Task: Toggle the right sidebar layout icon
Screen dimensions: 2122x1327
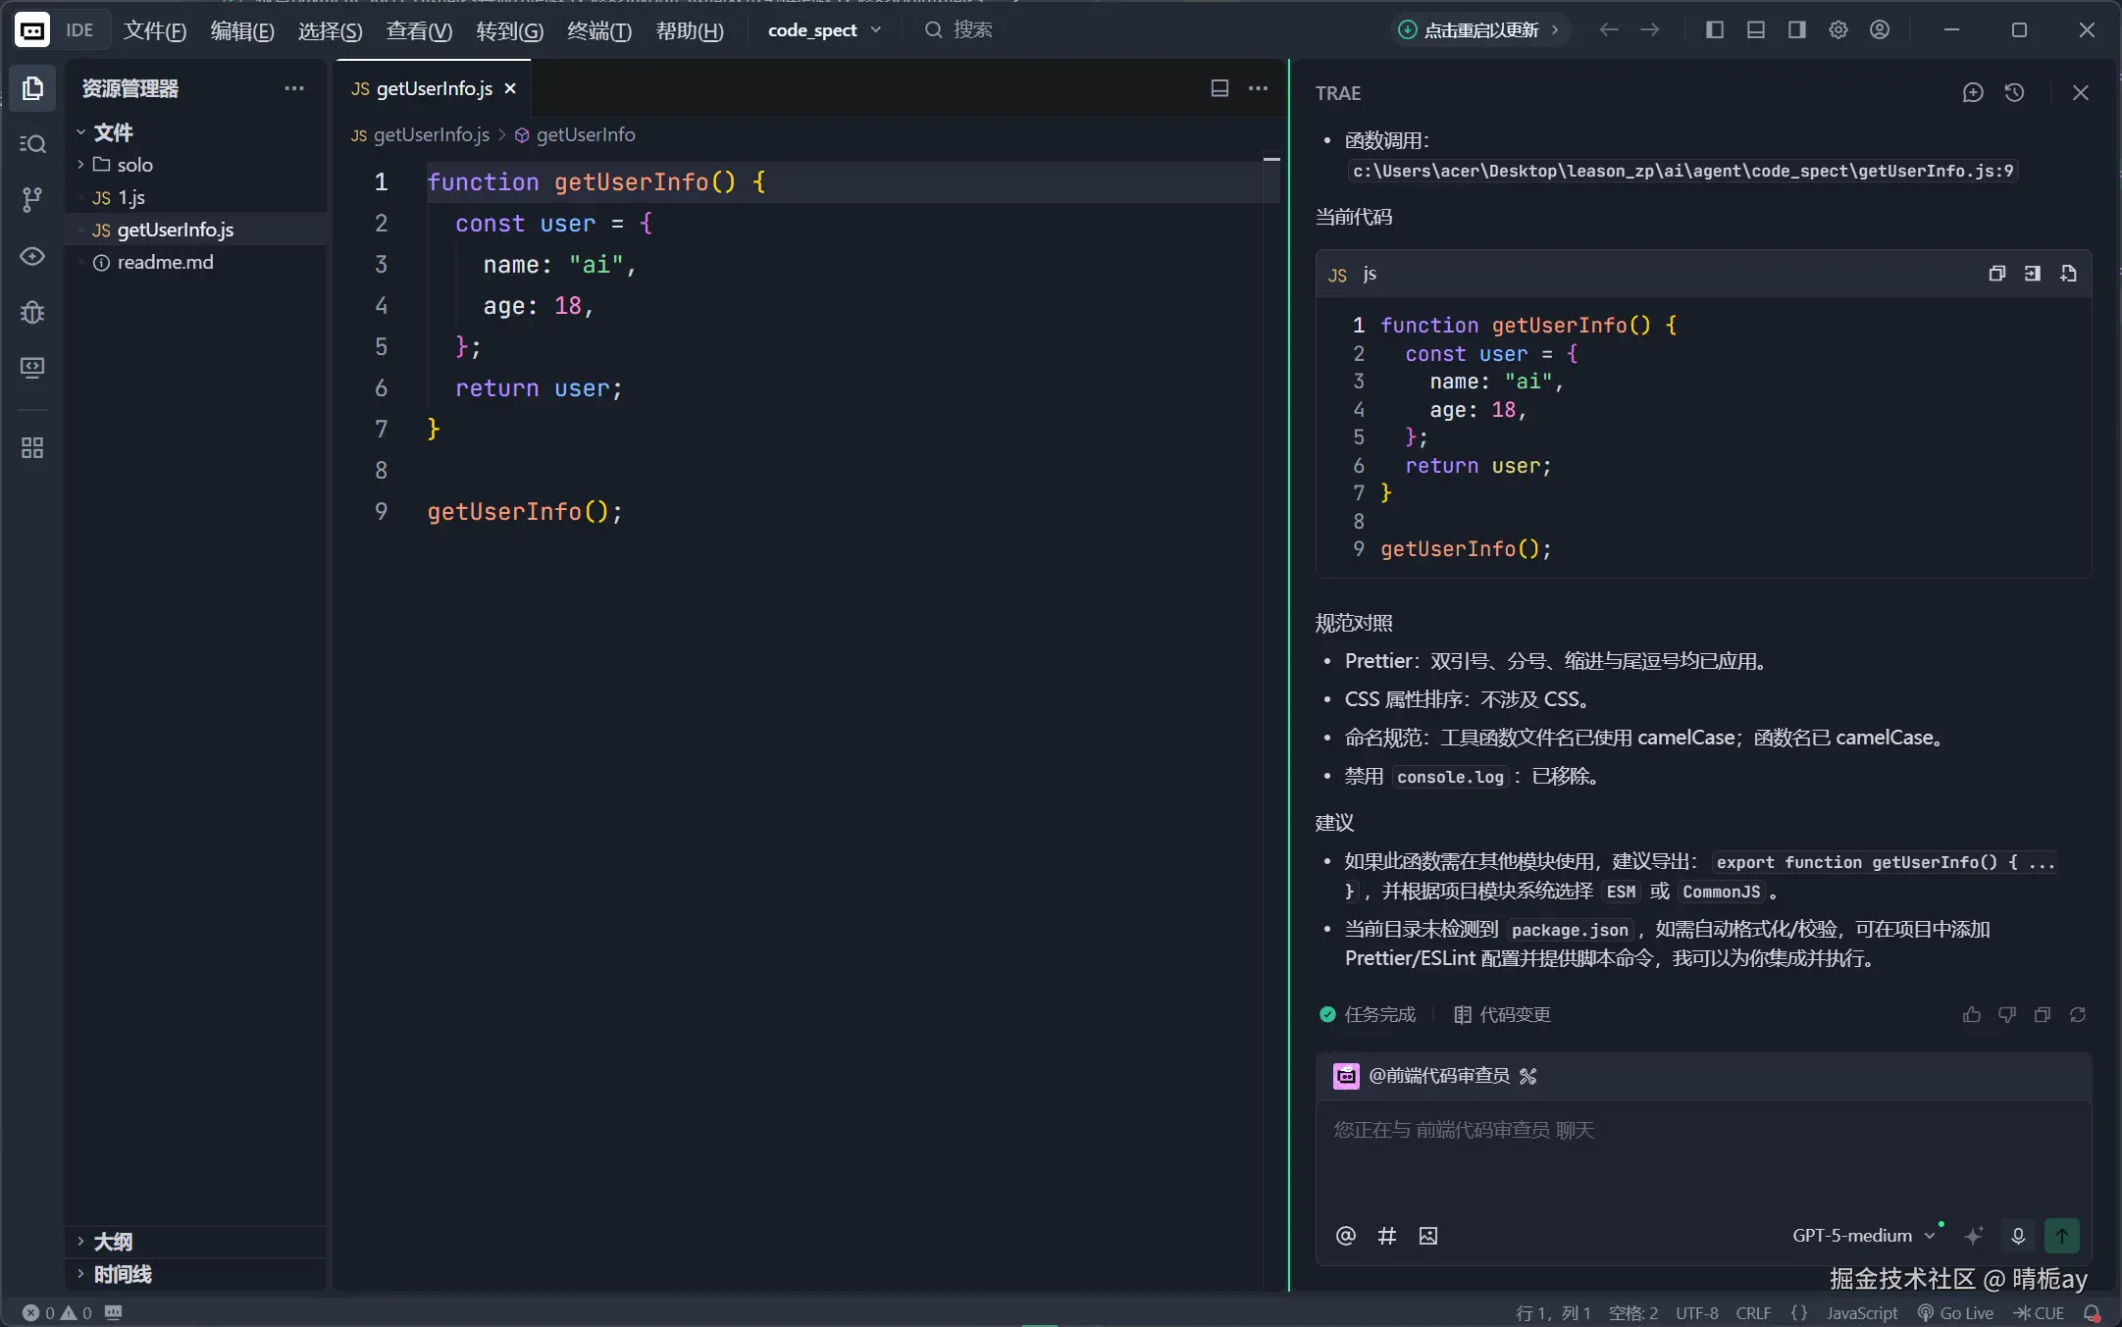Action: [1796, 29]
